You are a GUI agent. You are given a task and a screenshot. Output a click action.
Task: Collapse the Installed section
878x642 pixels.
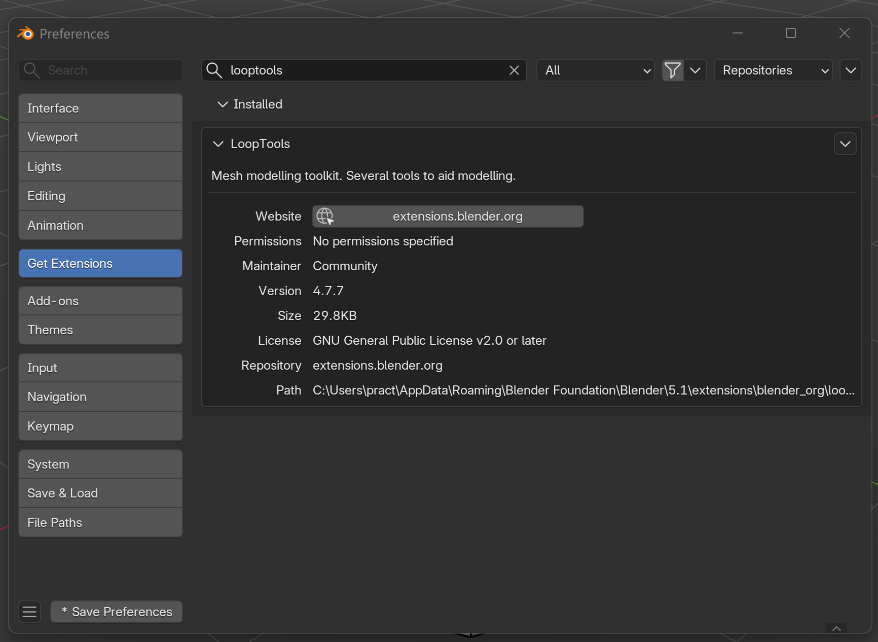223,104
